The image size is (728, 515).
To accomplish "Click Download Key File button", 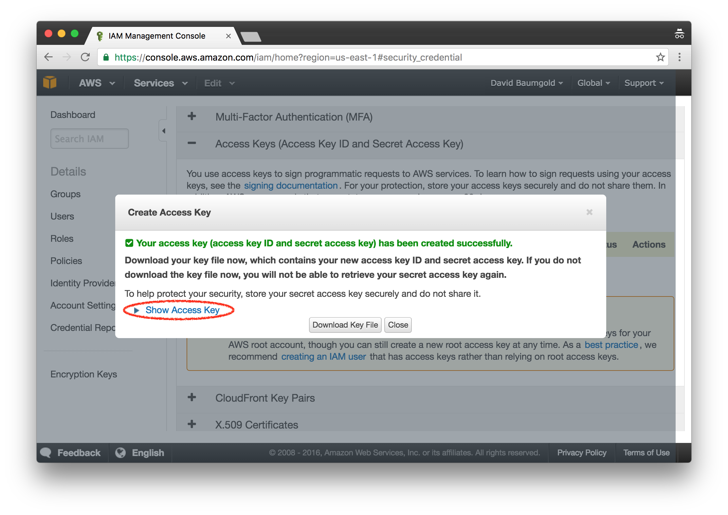I will point(345,325).
